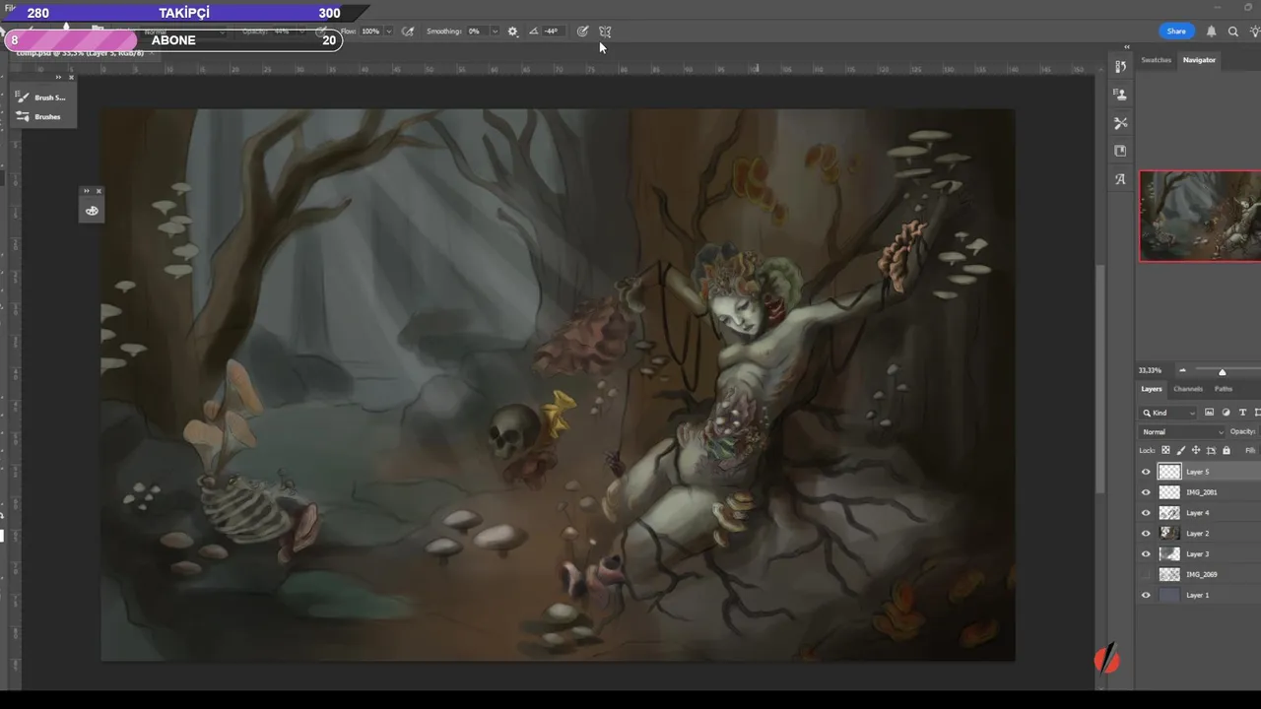This screenshot has height=709, width=1261.
Task: Click the search magnifier icon
Action: point(1233,32)
